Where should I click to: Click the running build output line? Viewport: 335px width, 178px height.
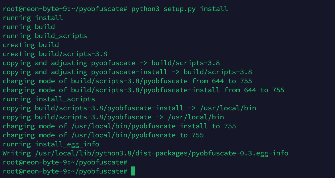coord(29,27)
